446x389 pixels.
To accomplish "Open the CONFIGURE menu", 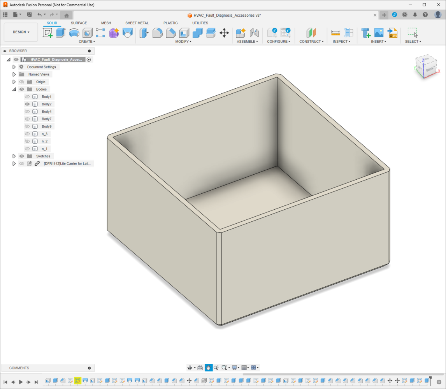I will point(279,42).
